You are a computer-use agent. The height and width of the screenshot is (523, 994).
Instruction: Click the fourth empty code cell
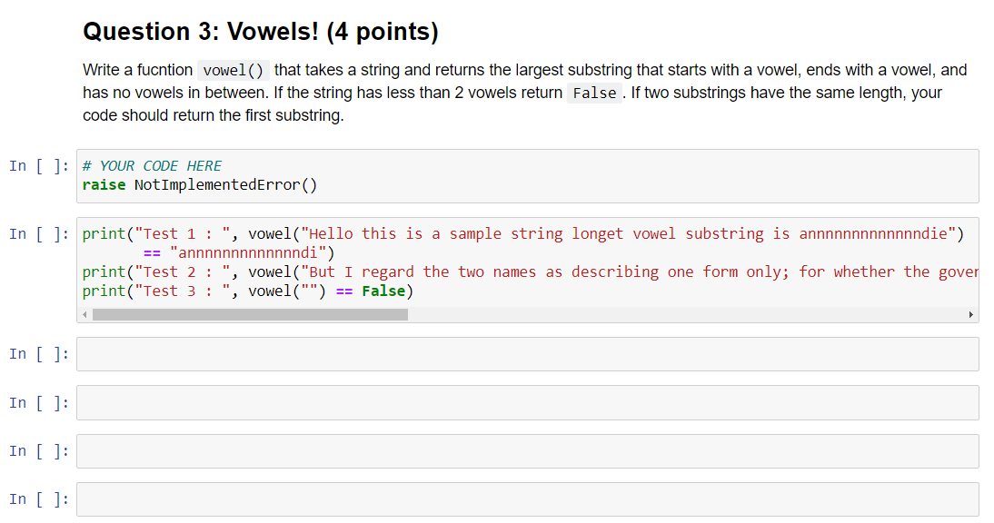527,498
